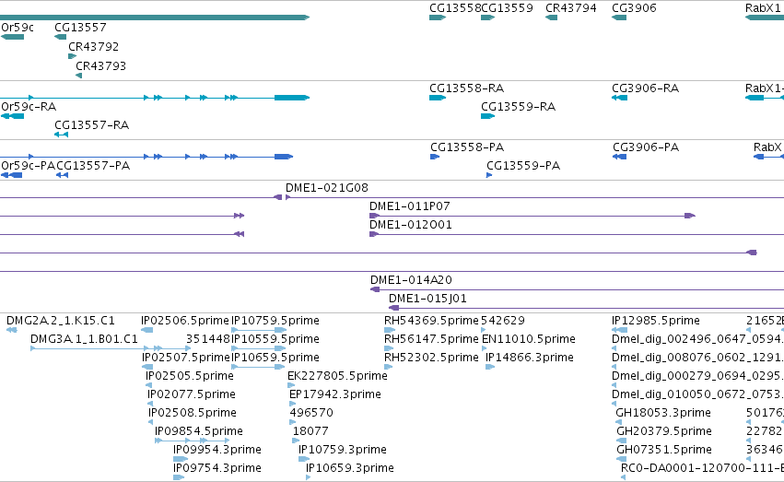
Task: Click IP12985.5prime feature label
Action: [x=656, y=321]
